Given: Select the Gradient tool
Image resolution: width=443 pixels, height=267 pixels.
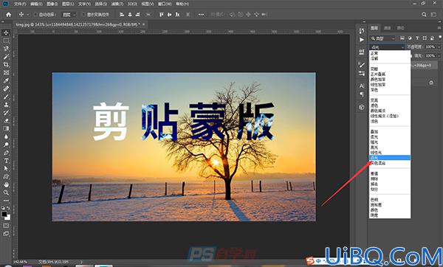Looking at the screenshot, I should tap(6, 128).
